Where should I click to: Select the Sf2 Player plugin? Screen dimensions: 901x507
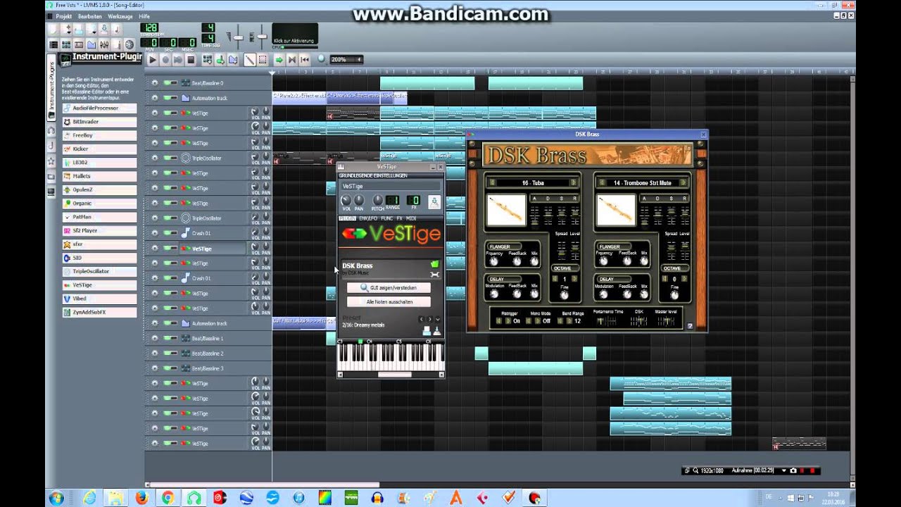click(99, 230)
